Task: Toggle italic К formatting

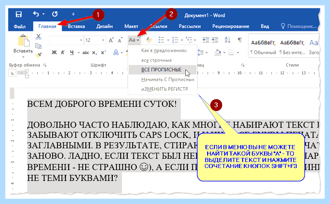Action: 63,52
